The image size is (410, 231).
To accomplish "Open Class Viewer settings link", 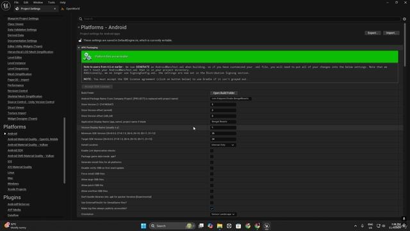I will [15, 24].
